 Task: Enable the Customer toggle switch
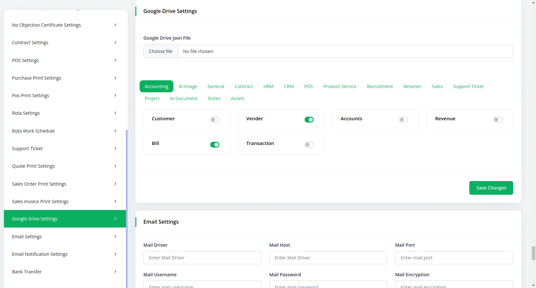(214, 120)
